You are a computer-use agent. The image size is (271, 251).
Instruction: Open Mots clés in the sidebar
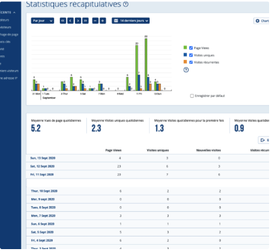pyautogui.click(x=5, y=42)
